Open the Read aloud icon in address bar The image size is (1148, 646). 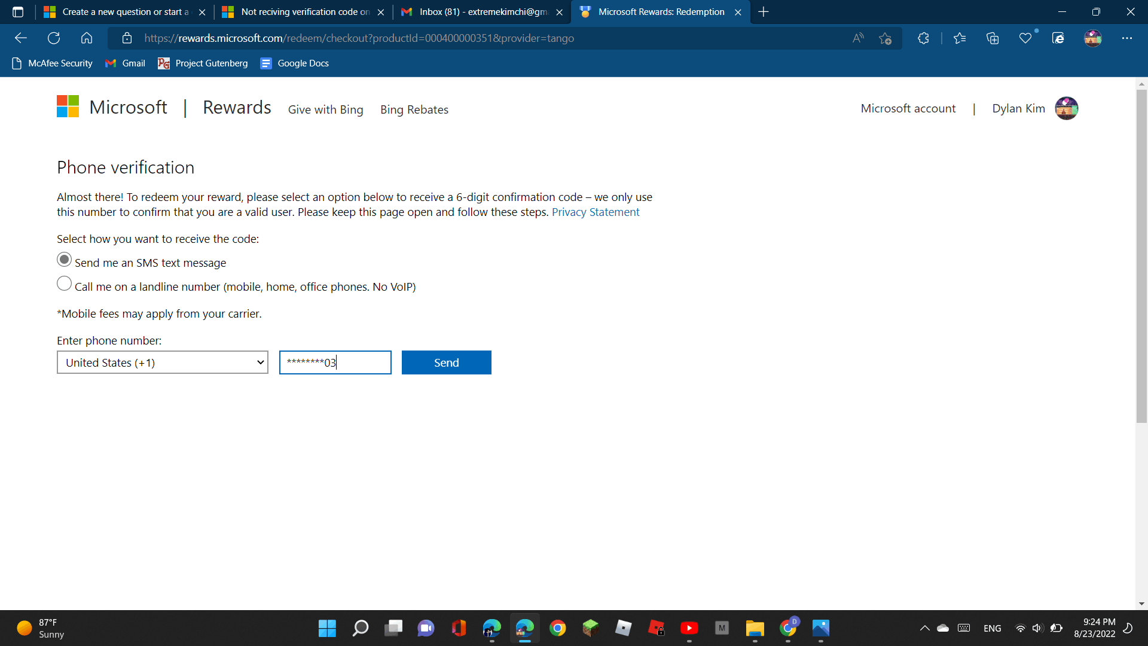(858, 38)
